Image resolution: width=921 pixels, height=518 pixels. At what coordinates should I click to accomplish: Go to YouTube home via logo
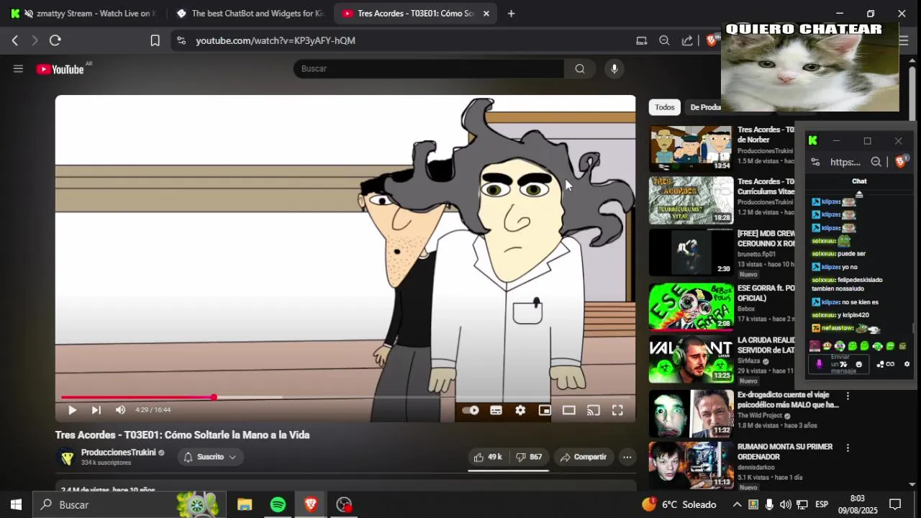pos(60,69)
